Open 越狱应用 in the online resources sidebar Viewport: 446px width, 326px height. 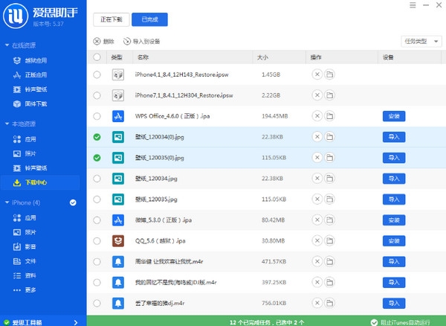pyautogui.click(x=35, y=61)
